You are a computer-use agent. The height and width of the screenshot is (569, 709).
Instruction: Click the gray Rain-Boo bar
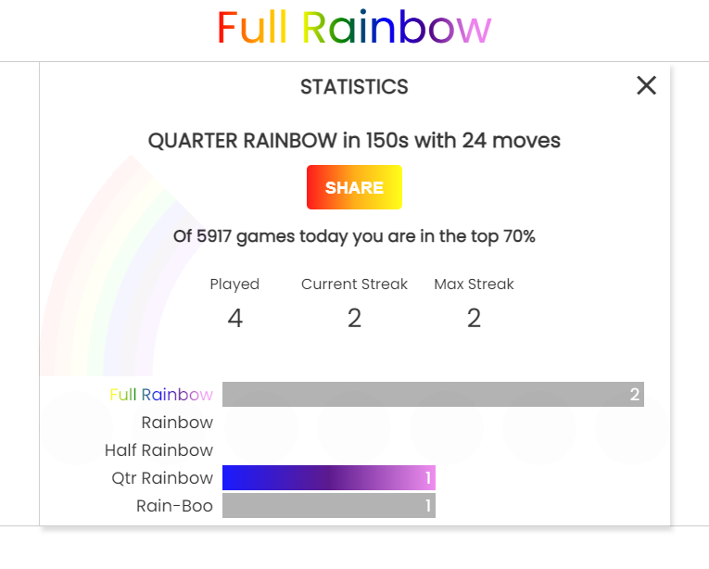(328, 506)
